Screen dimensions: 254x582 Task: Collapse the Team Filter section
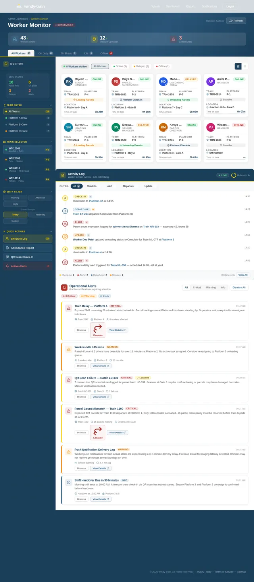pos(51,105)
